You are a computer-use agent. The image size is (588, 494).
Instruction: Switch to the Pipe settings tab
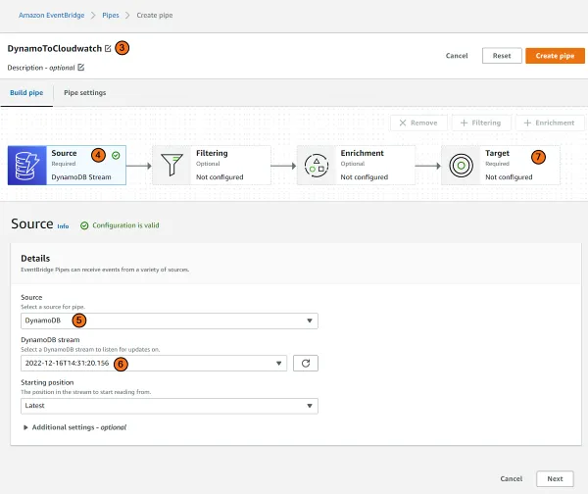[x=85, y=93]
